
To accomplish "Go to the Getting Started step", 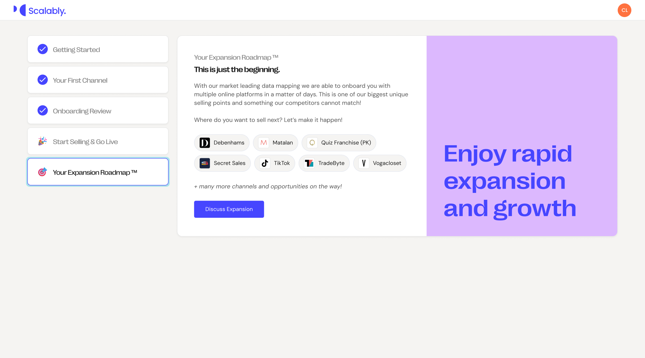I will (x=98, y=49).
